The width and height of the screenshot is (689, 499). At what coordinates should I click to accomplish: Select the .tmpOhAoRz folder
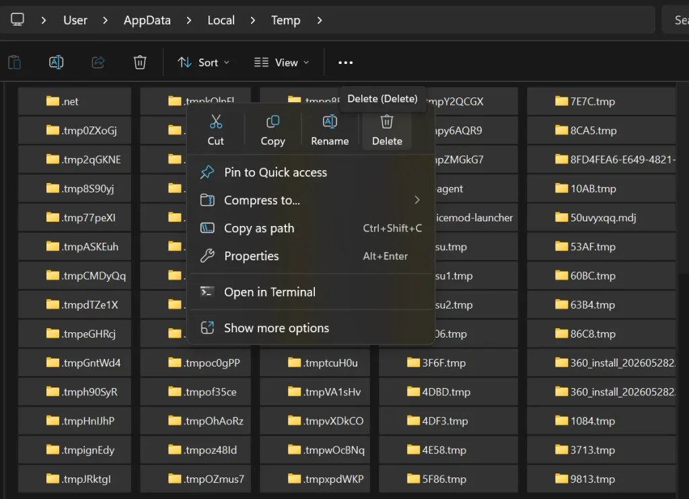point(196,421)
